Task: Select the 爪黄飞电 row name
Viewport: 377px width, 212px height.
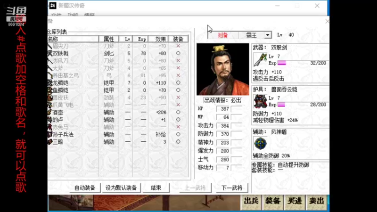Action: (x=63, y=105)
